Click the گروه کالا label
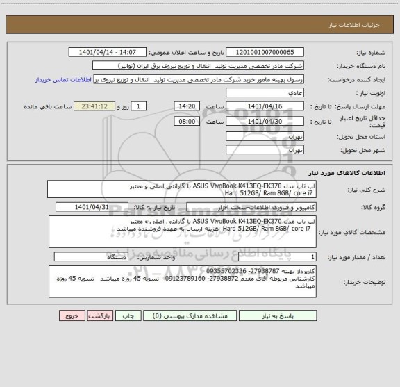 374,207
